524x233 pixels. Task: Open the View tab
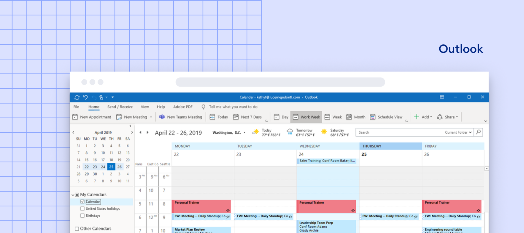click(145, 107)
